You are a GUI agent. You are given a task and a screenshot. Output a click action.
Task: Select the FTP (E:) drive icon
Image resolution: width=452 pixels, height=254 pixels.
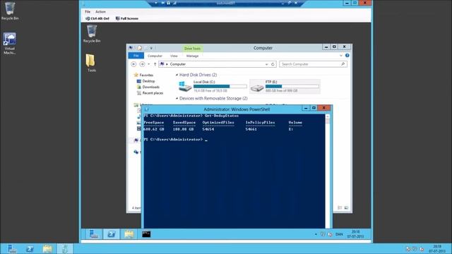257,87
